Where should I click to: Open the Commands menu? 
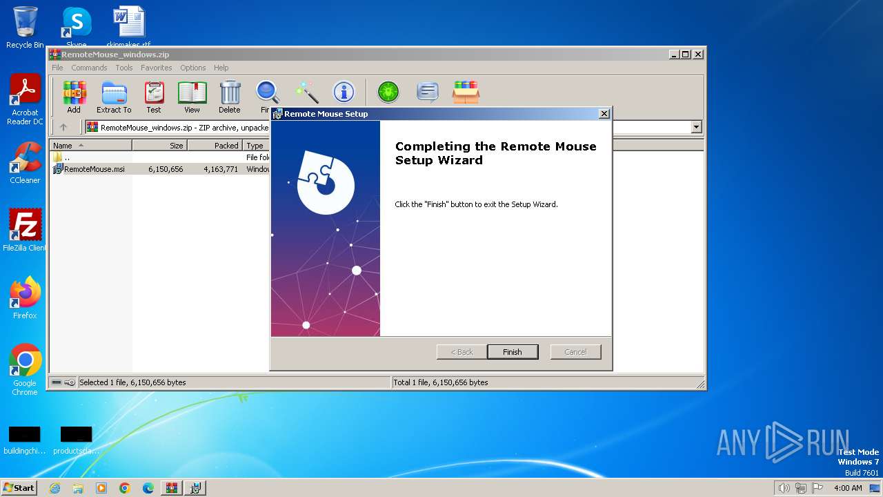coord(89,68)
